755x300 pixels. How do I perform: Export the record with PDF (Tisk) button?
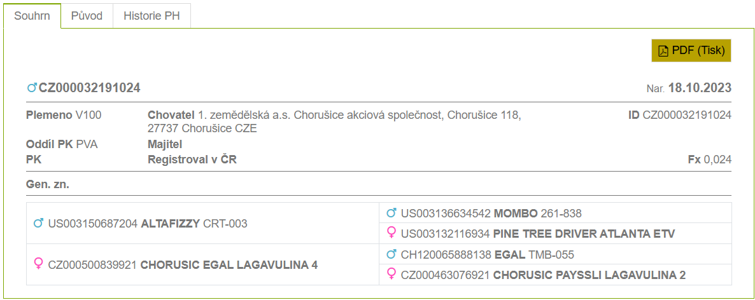[x=691, y=50]
